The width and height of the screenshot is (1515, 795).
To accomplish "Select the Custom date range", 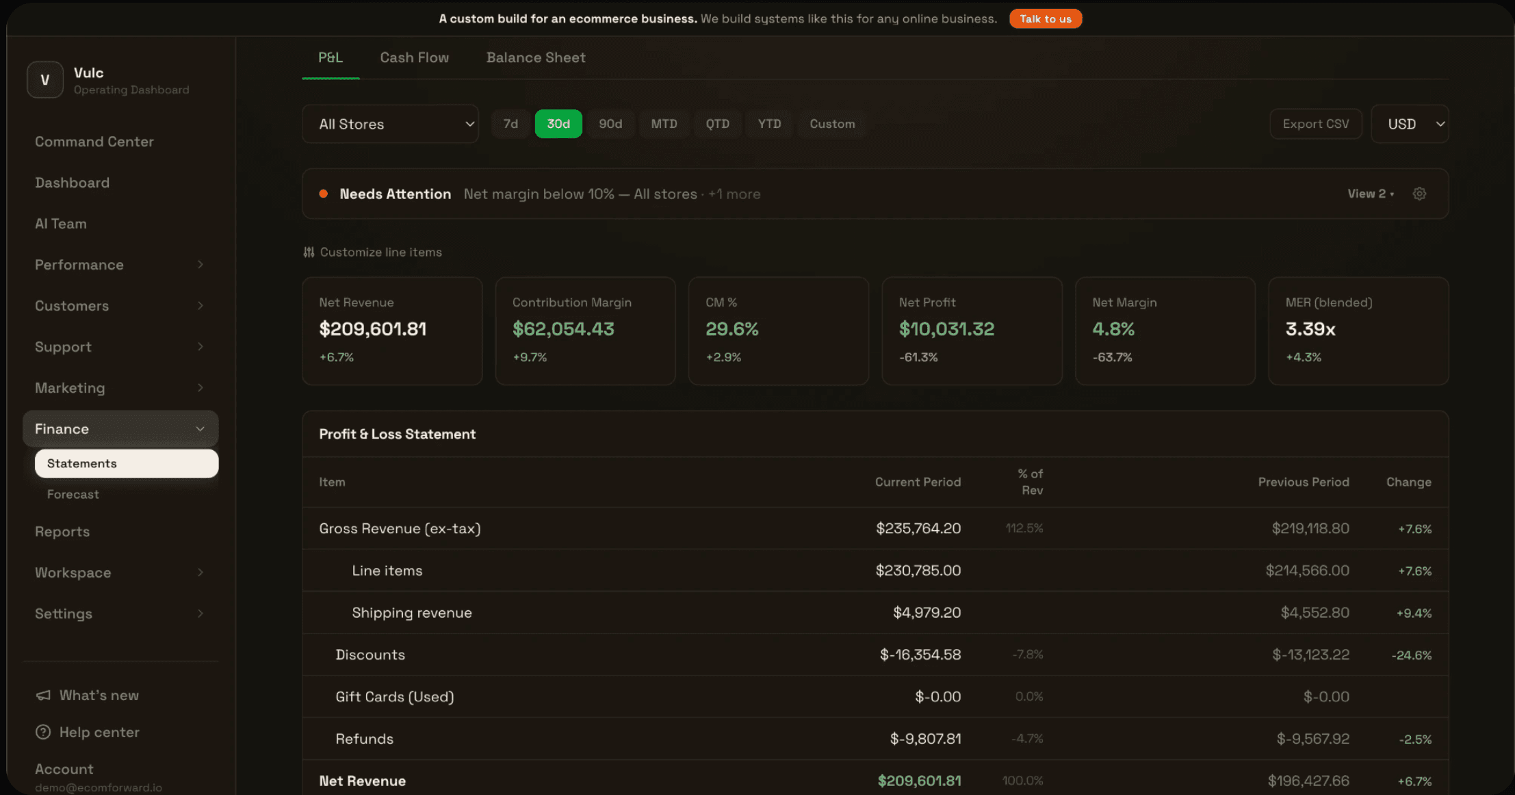I will pos(832,124).
